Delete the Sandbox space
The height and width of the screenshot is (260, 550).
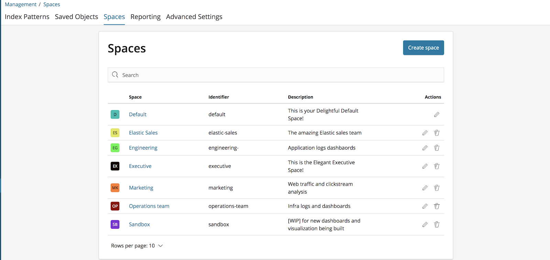click(x=437, y=225)
